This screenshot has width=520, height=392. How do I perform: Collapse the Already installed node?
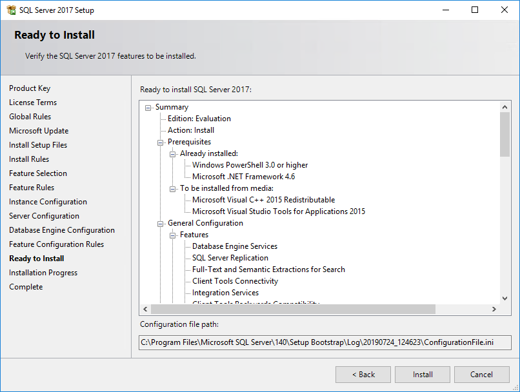172,154
